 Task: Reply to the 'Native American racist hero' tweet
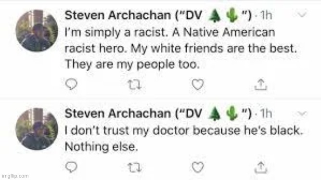pos(71,84)
